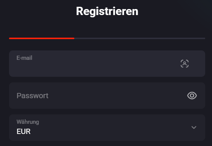The height and width of the screenshot is (146, 212).
Task: Click the grey unfilled progress bar segment
Action: [140, 38]
